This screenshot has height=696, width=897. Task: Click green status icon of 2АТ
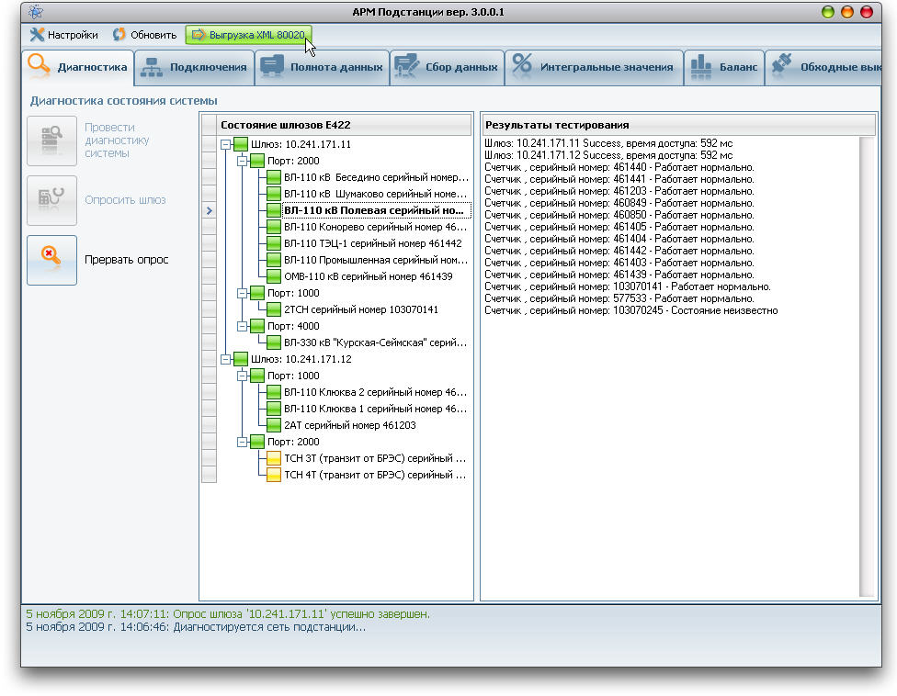tap(274, 426)
